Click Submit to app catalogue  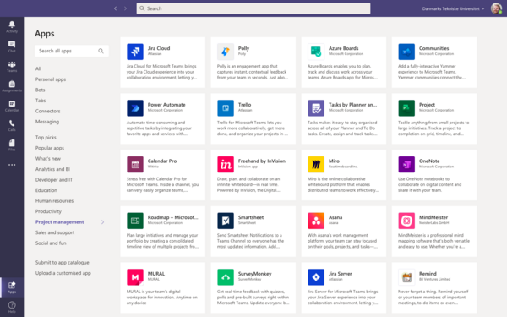click(x=62, y=263)
